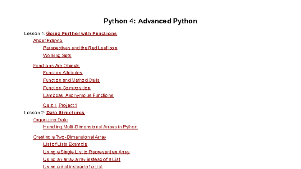Open Using a dict instead of a List
The height and width of the screenshot is (169, 301).
[x=73, y=167]
